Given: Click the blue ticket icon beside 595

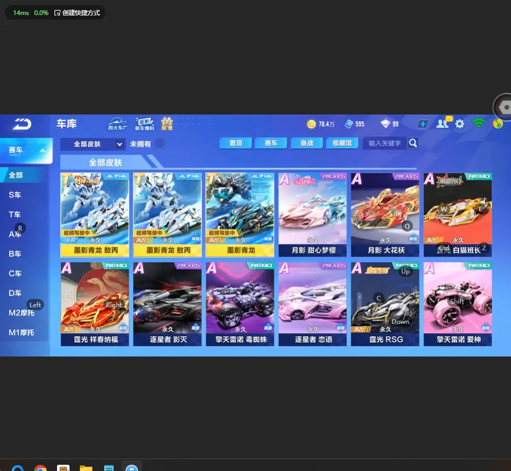Looking at the screenshot, I should point(349,124).
